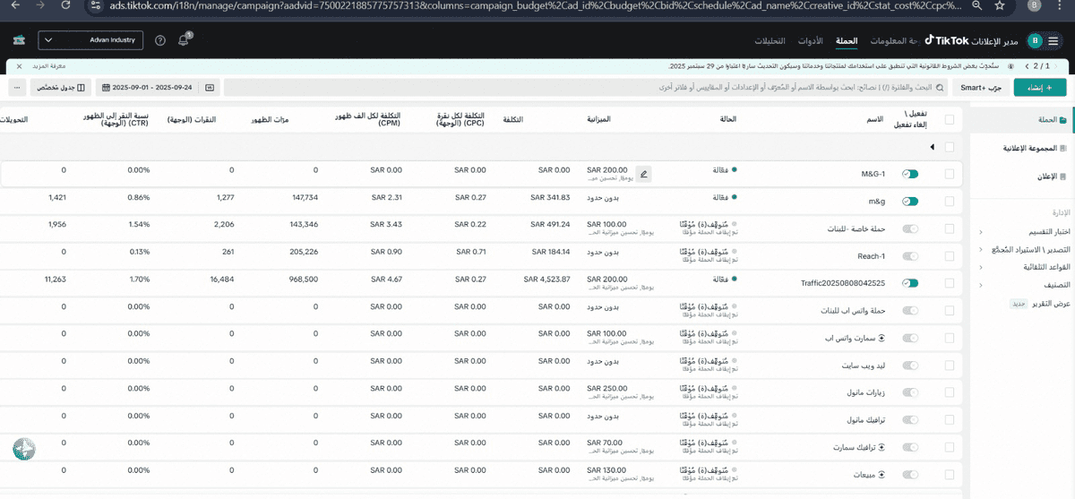Viewport: 1075px width, 499px height.
Task: Open the notifications bell icon
Action: (184, 41)
